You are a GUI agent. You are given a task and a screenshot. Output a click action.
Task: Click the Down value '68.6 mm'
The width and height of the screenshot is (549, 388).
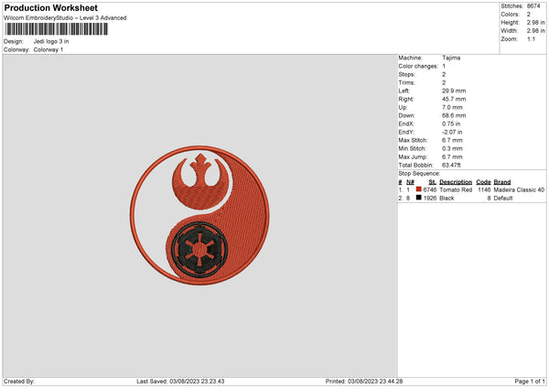click(x=454, y=115)
